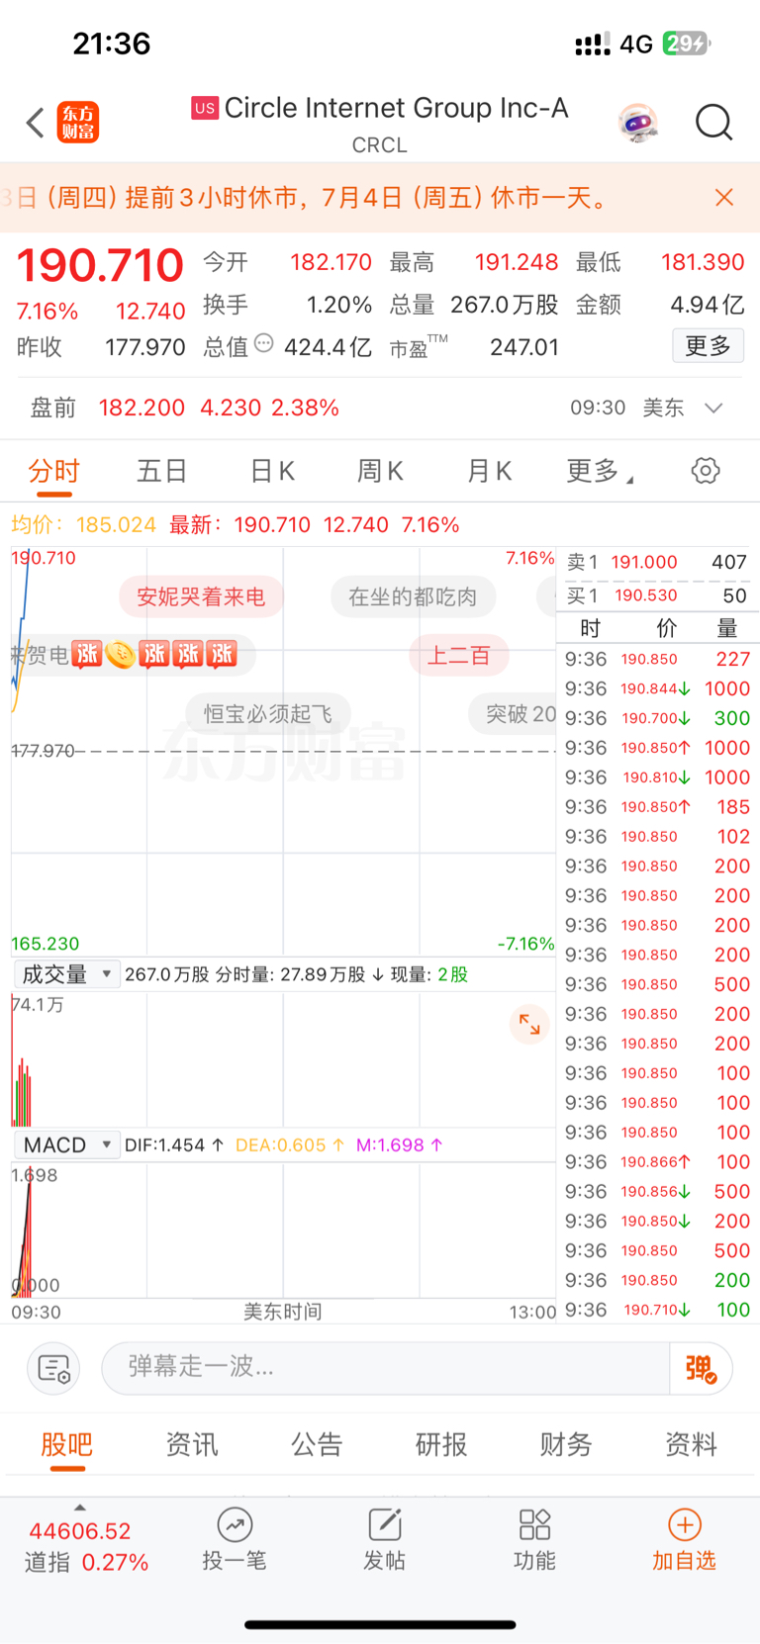Image resolution: width=760 pixels, height=1644 pixels.
Task: Switch to the 月K chart tab
Action: click(489, 471)
